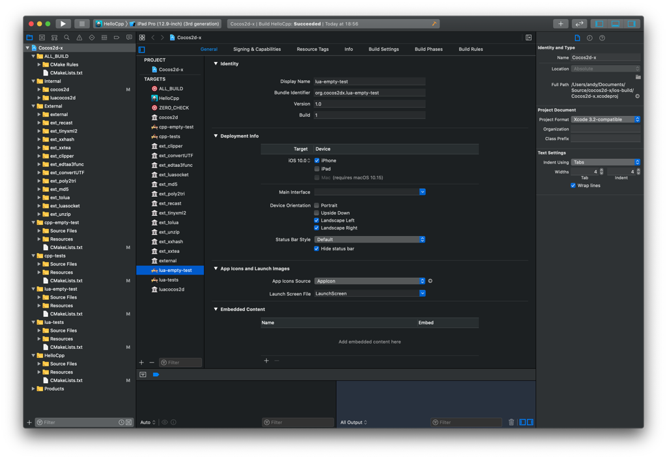Open the Project Format dropdown
The width and height of the screenshot is (667, 459).
605,119
